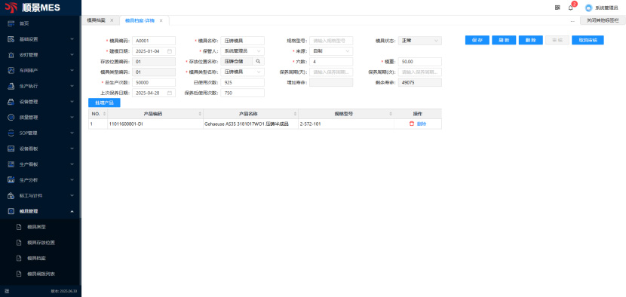Click the 取消审核 button
626x297 pixels.
coord(588,40)
